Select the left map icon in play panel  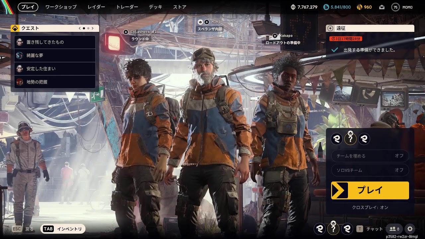[x=337, y=139]
